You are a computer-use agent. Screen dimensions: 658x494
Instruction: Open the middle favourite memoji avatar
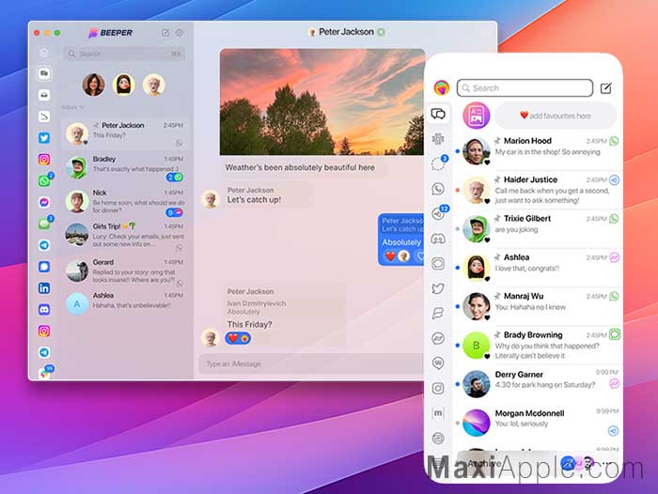[x=124, y=85]
